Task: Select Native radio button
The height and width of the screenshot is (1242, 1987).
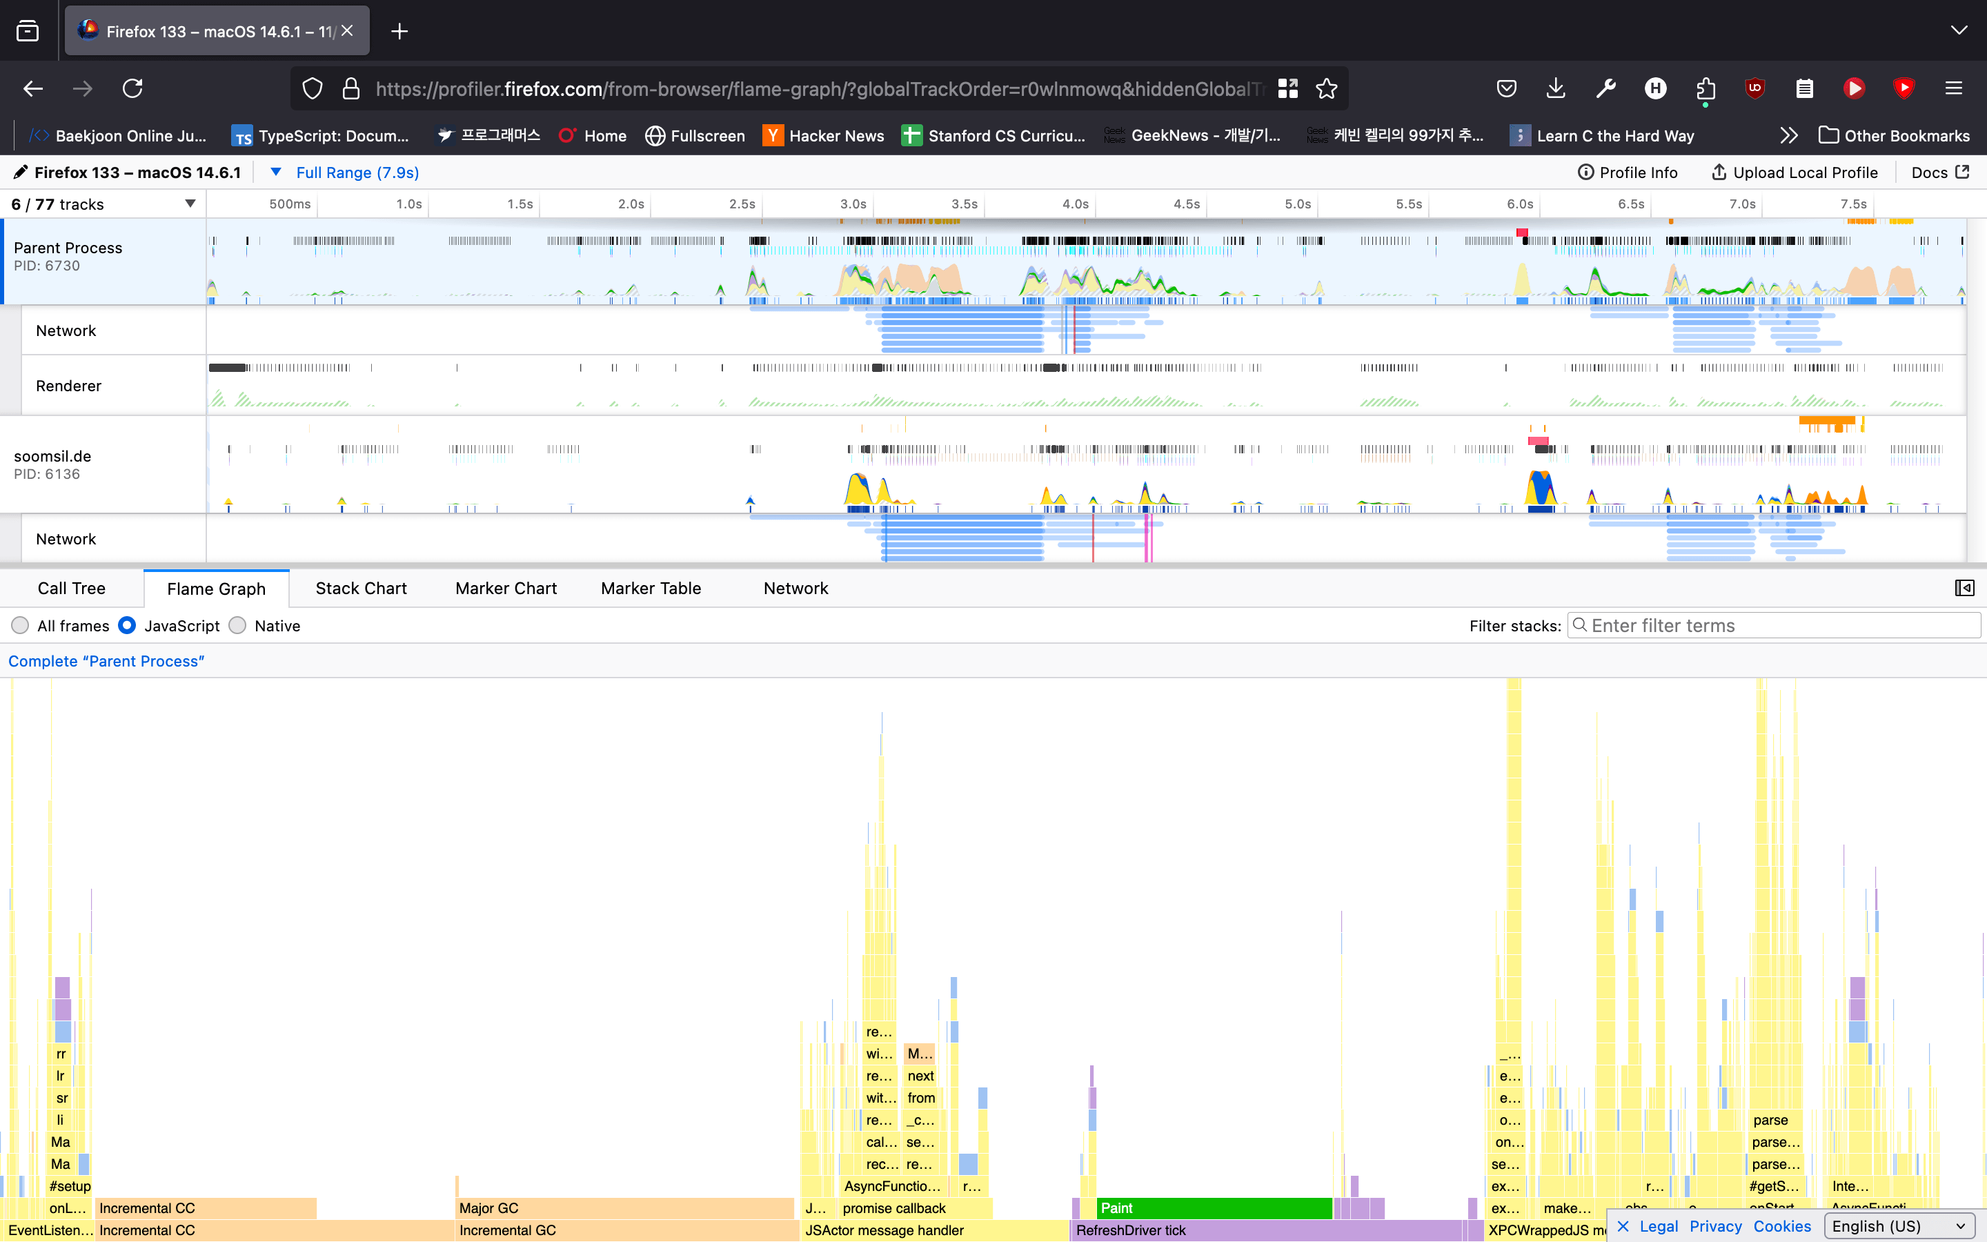Action: 237,626
